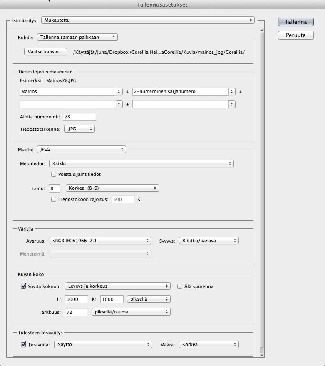325x366 pixels.
Task: Enable Tiedostokoon rajoitus checkbox
Action: click(x=54, y=199)
